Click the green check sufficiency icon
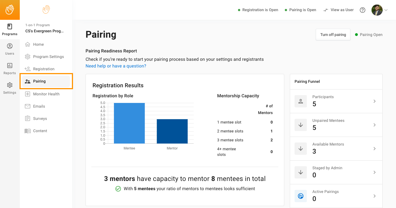Image resolution: width=396 pixels, height=208 pixels. coord(118,189)
